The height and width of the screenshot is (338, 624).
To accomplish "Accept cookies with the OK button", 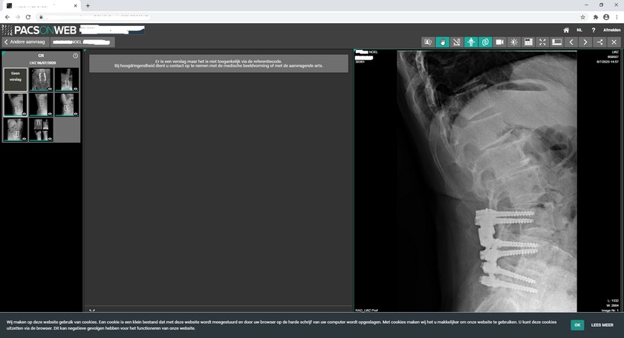I will (576, 325).
